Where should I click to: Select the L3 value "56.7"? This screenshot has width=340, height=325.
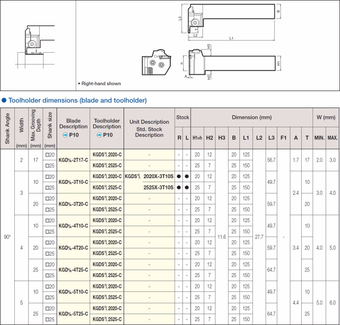click(271, 160)
